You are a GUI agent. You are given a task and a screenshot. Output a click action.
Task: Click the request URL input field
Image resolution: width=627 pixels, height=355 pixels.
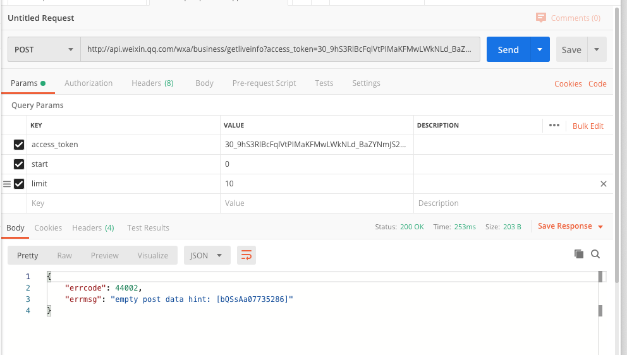tap(280, 49)
